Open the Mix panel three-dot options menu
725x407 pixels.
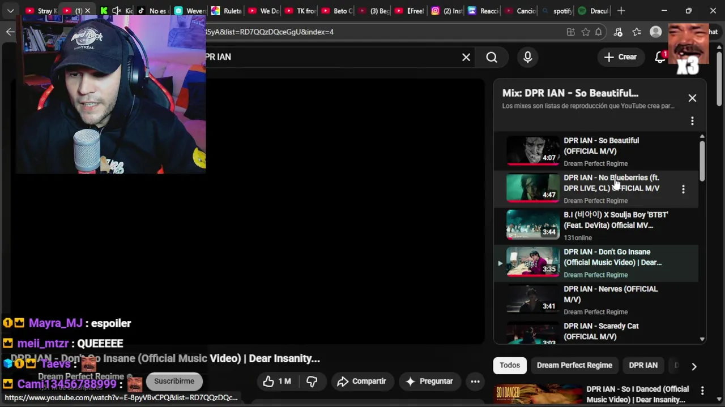click(692, 121)
